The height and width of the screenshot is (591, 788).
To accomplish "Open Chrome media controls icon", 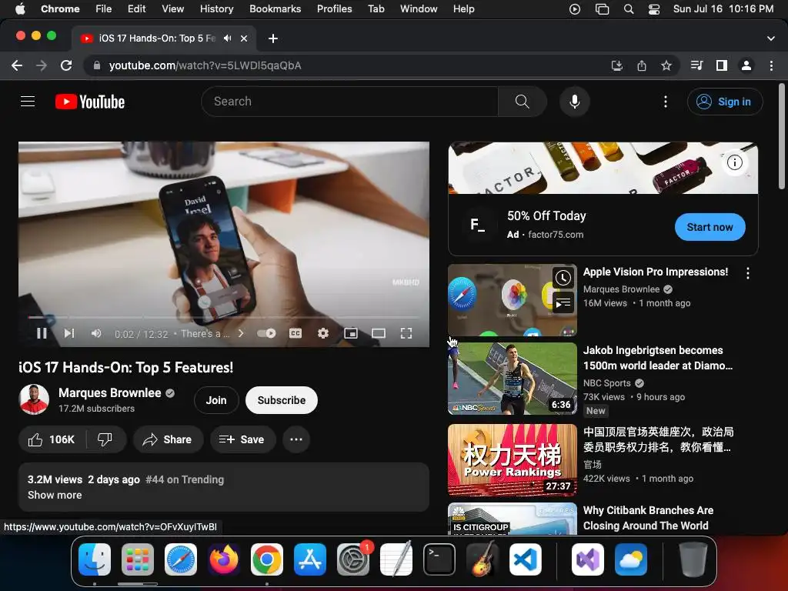I will [696, 65].
